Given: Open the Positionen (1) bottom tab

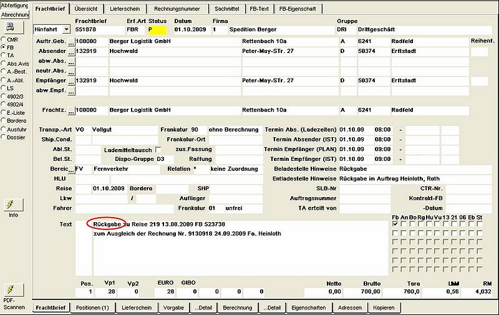Looking at the screenshot, I should (92, 308).
